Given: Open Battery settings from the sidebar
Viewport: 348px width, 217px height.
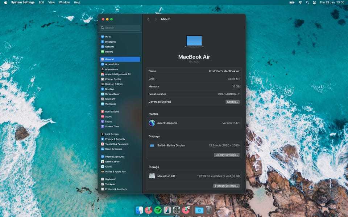Looking at the screenshot, I should tap(109, 52).
